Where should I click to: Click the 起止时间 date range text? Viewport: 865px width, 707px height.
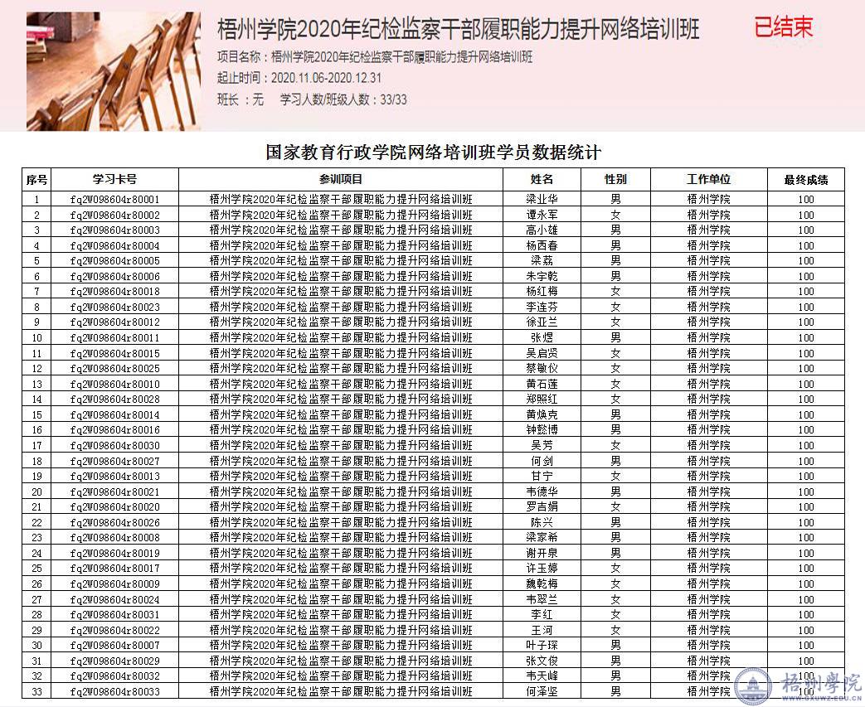[299, 79]
